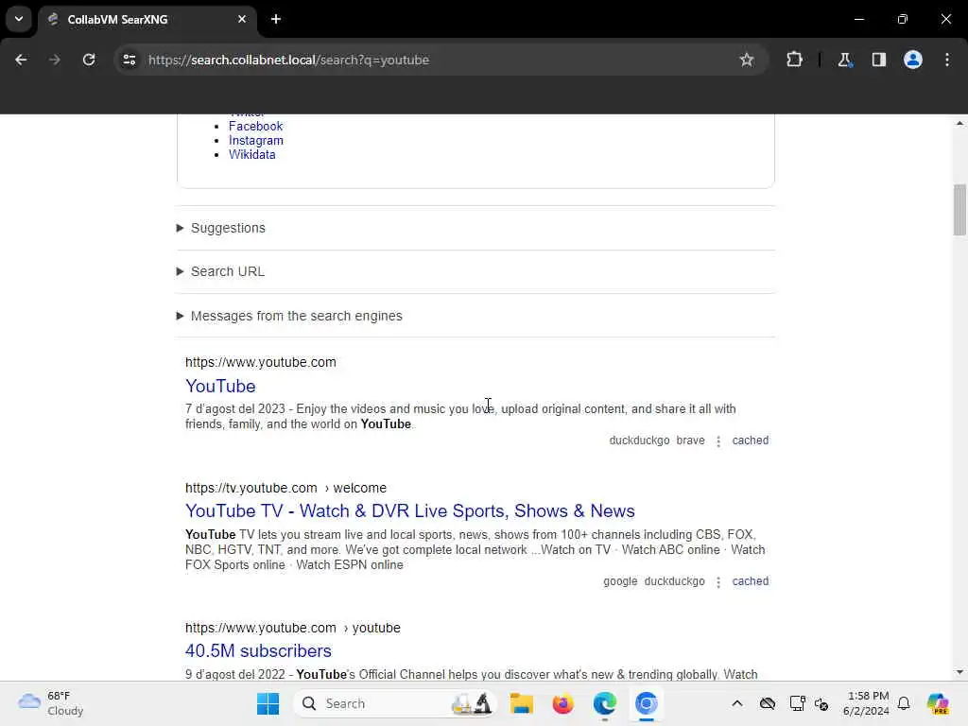Open the Instagram link
968x726 pixels.
(255, 140)
